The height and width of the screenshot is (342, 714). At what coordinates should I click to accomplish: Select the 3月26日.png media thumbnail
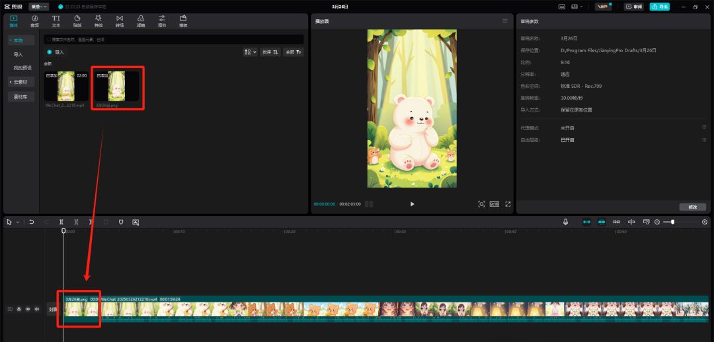point(118,86)
